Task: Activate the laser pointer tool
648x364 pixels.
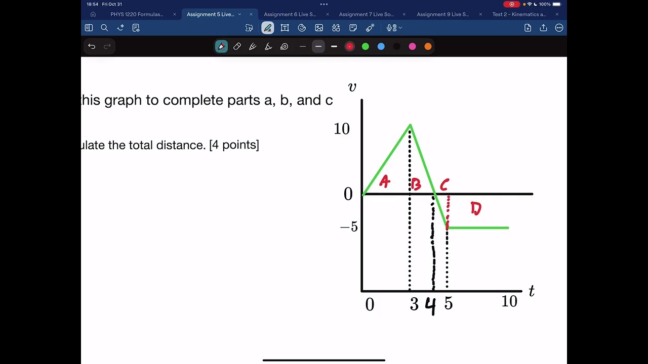Action: [370, 28]
